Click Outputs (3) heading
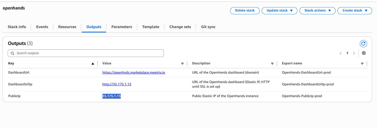Screen dimensions: 377x128 (x=20, y=43)
